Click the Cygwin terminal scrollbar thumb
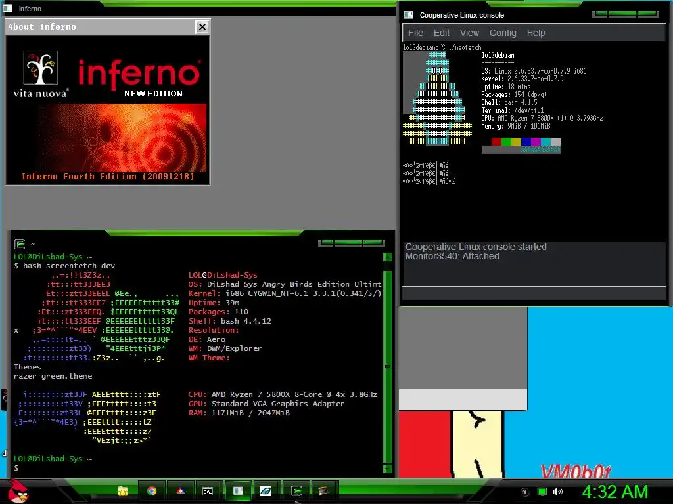Viewport: 673px width, 504px height. (387, 367)
